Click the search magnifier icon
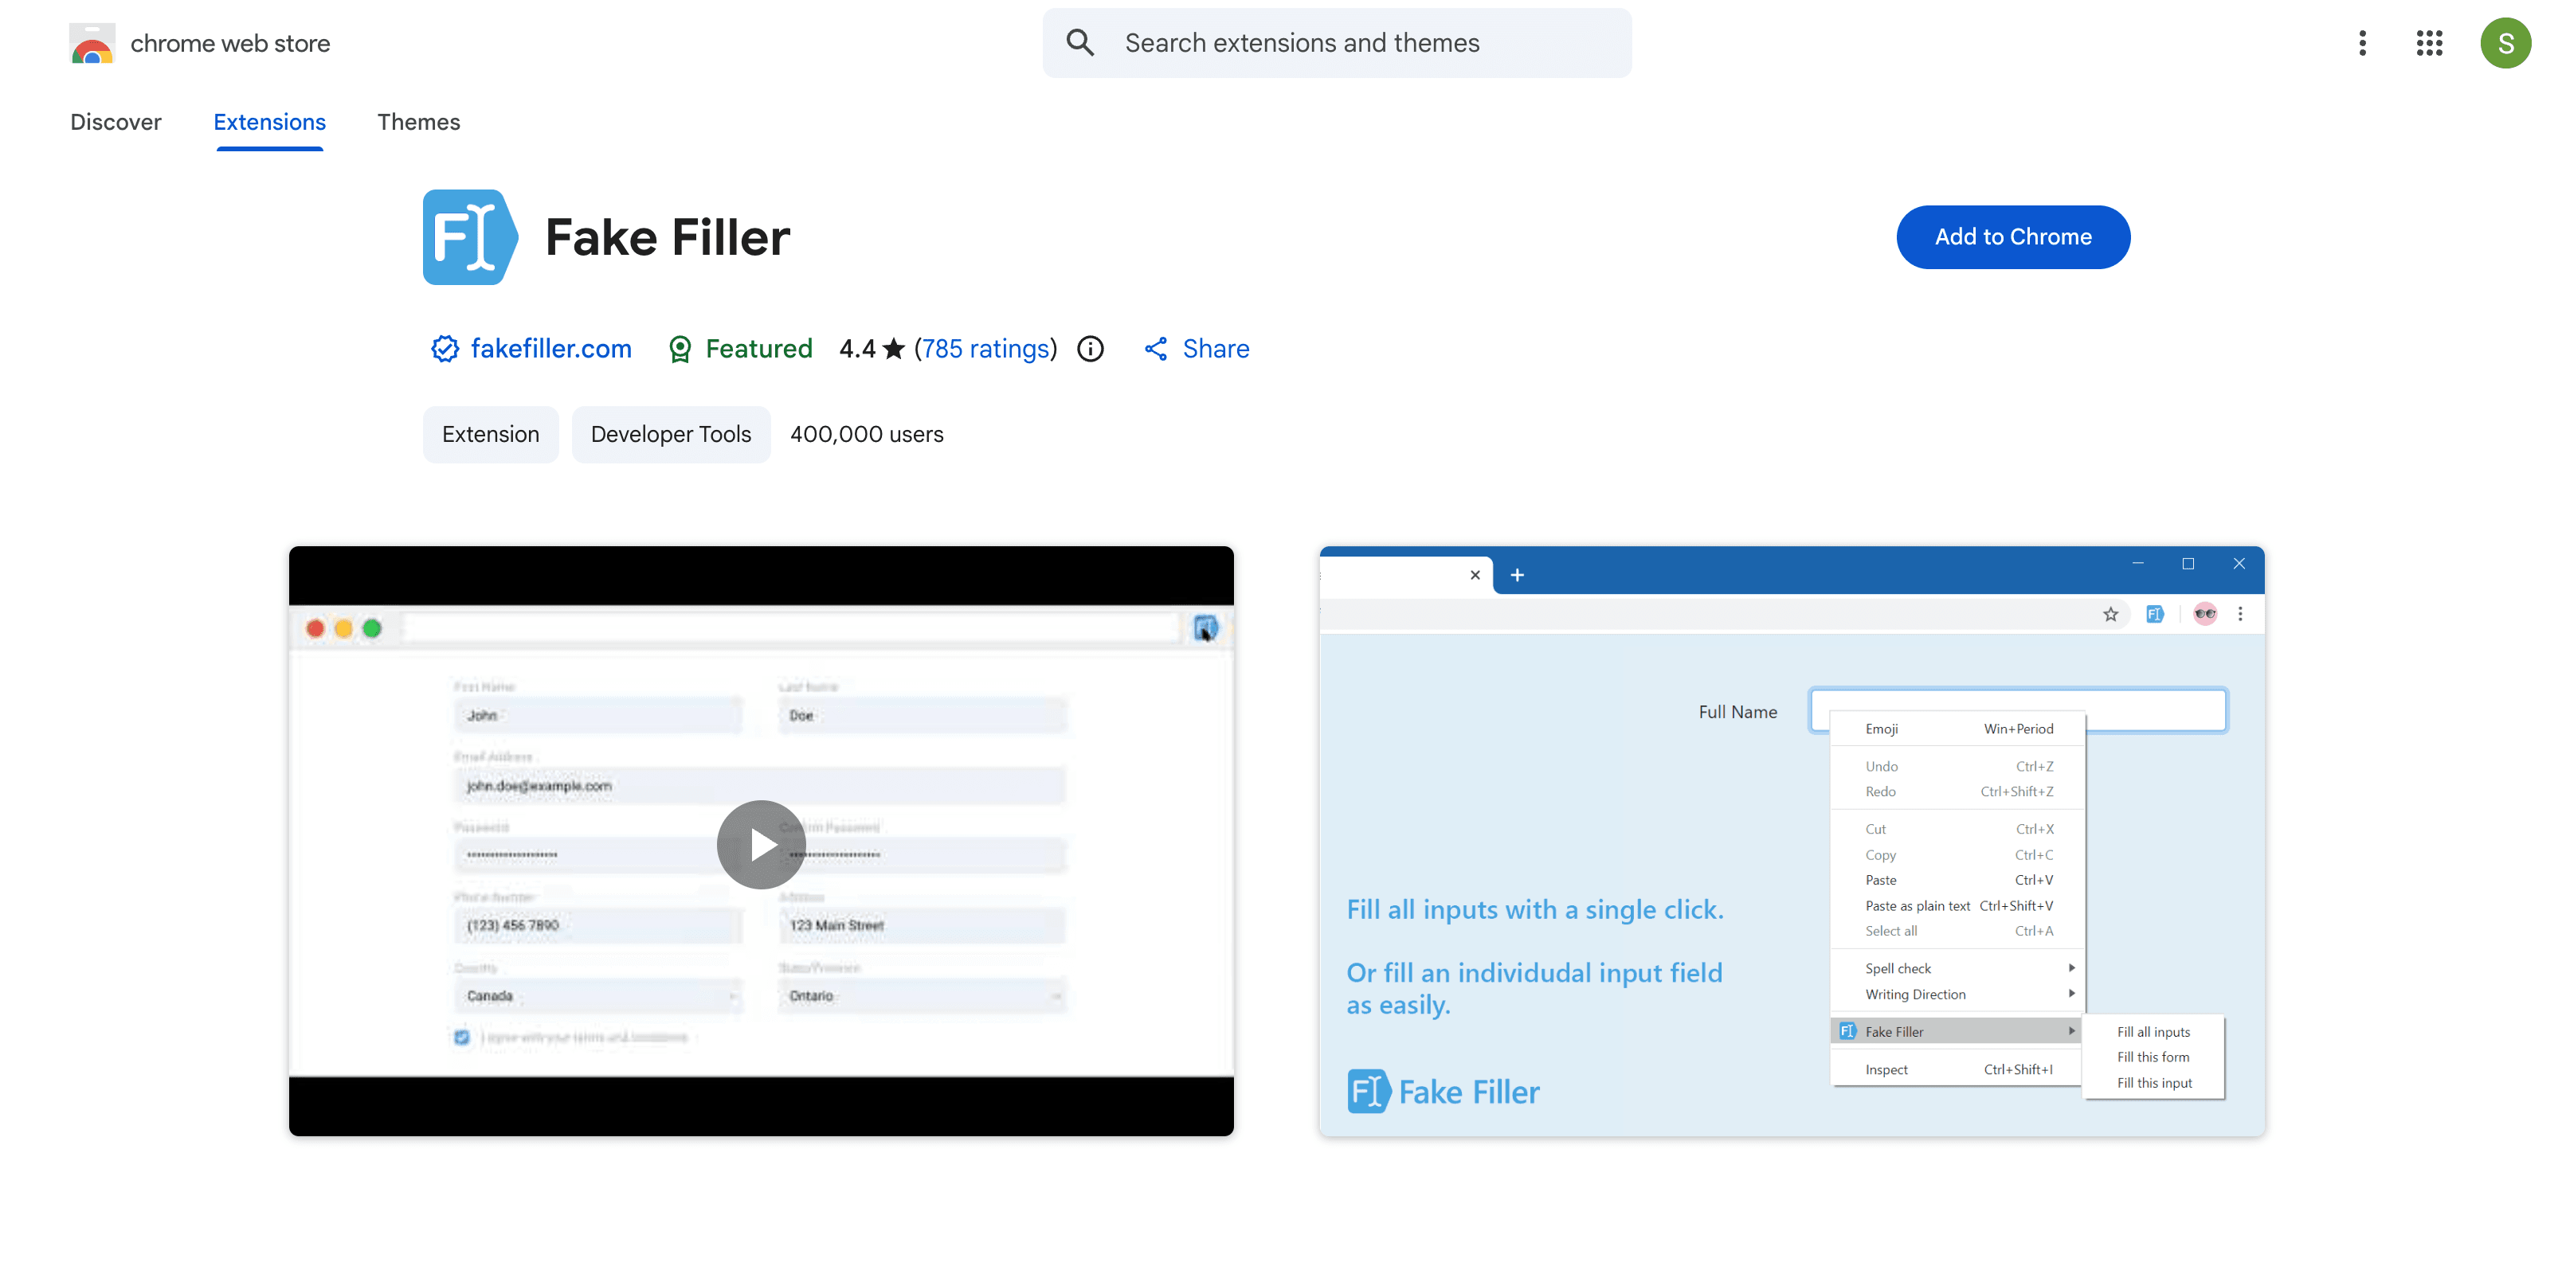 (x=1080, y=43)
